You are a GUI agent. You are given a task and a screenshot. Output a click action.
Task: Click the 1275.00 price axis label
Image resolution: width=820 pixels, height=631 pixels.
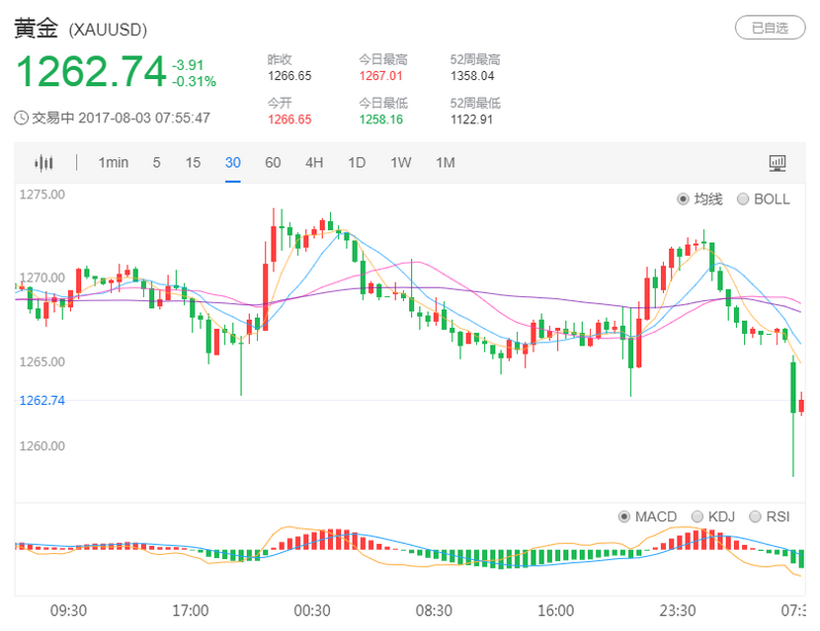[x=42, y=195]
